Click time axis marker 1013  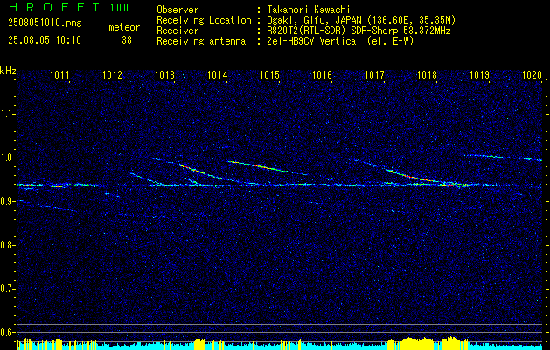165,74
